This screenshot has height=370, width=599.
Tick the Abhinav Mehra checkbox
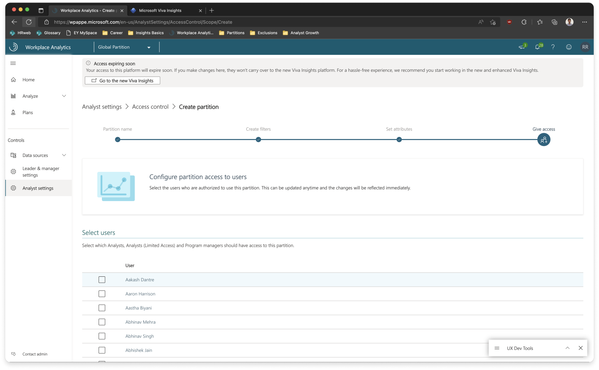[102, 322]
